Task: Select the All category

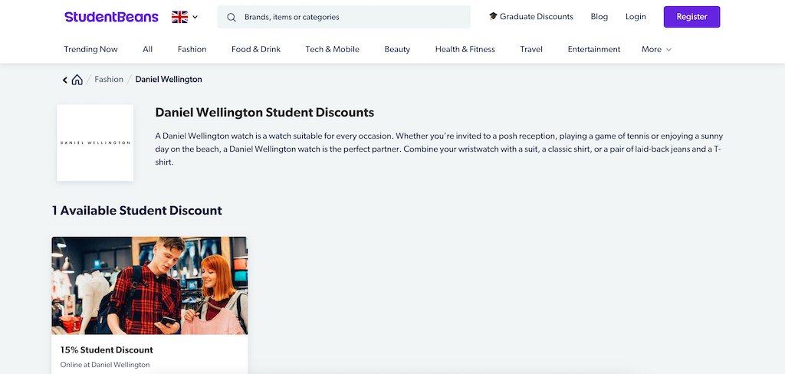Action: point(148,49)
